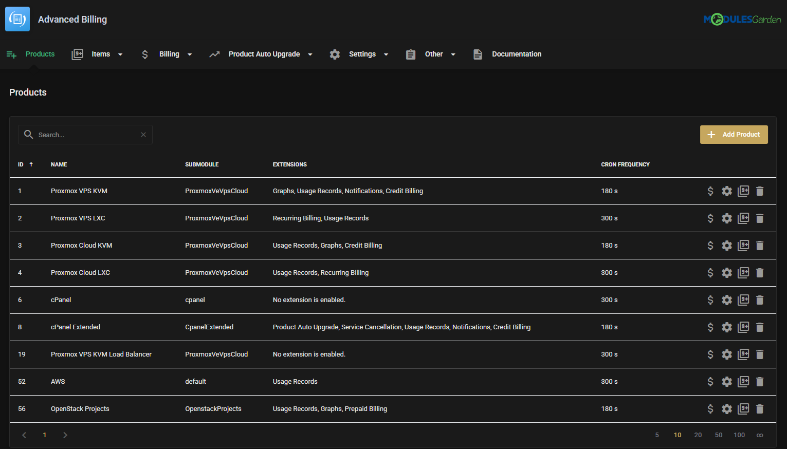Focus the Search input field
This screenshot has width=787, height=449.
click(85, 135)
